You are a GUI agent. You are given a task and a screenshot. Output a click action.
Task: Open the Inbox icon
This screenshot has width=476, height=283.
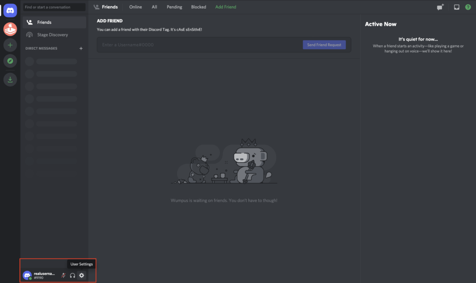[456, 7]
